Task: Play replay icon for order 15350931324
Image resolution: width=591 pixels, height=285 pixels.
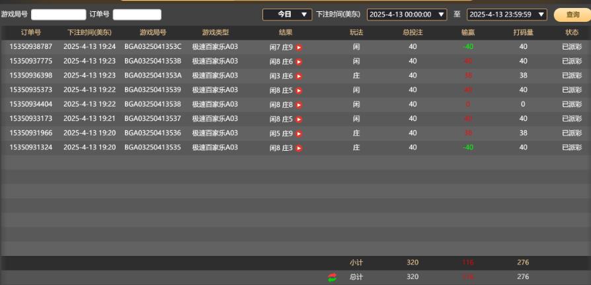Action: [x=299, y=149]
